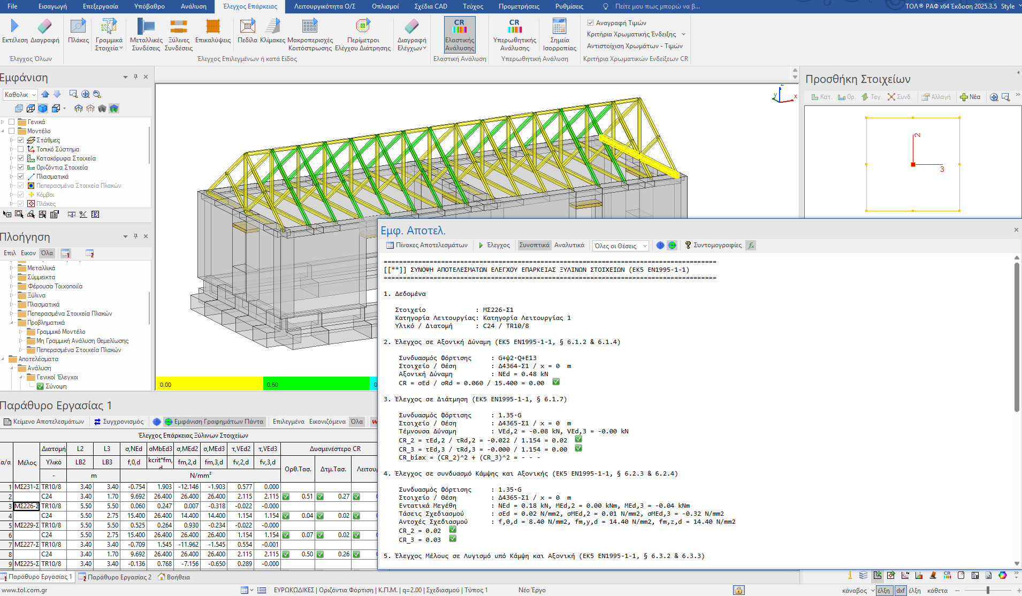The height and width of the screenshot is (596, 1022).
Task: Click the green segment of color scale
Action: point(316,384)
